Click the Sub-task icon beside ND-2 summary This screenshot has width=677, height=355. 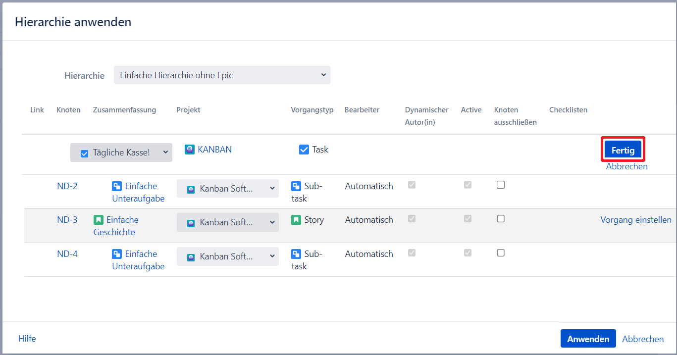click(117, 186)
